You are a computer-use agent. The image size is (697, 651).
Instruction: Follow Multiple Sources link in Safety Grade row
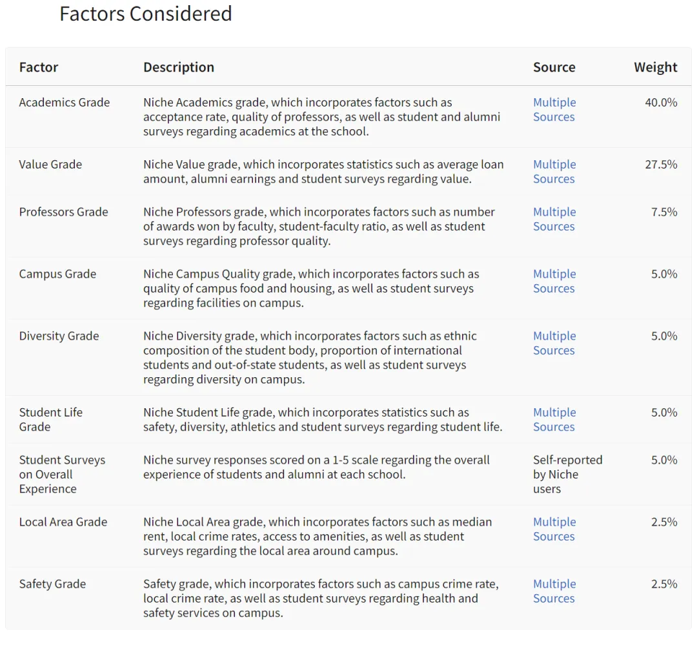(x=554, y=592)
